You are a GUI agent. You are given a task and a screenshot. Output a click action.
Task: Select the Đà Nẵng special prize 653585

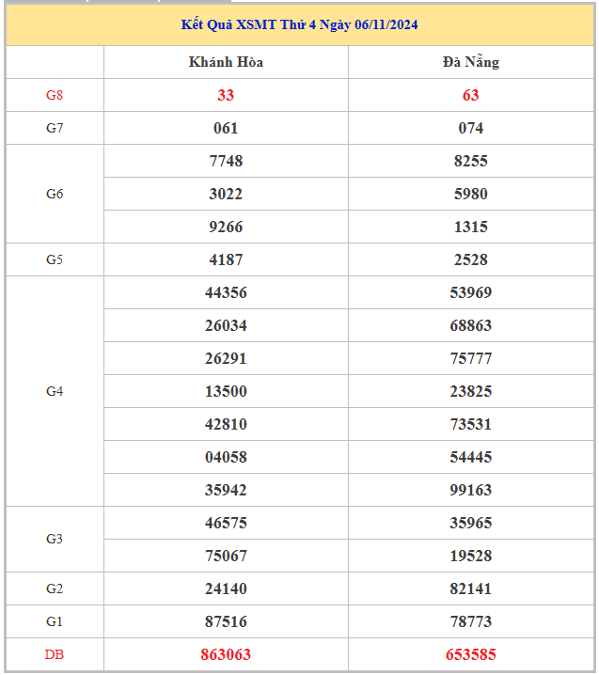point(470,654)
